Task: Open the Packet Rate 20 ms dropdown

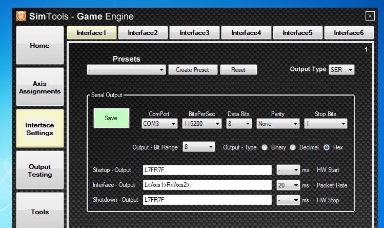Action: (x=288, y=185)
